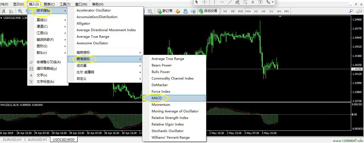Switch to H4 timeframe

(x=264, y=11)
